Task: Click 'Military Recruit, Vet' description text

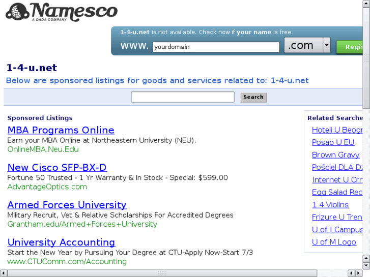Action: pos(120,215)
